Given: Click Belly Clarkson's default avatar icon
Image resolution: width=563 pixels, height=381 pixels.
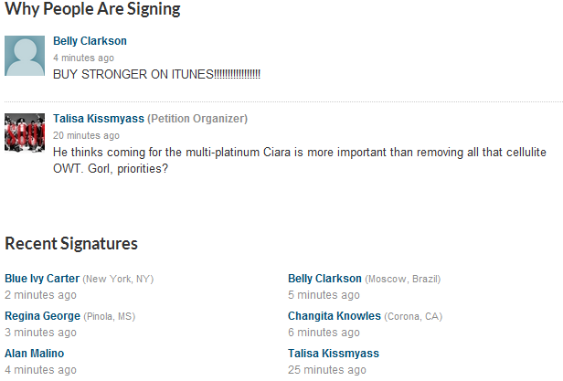Looking at the screenshot, I should click(25, 57).
